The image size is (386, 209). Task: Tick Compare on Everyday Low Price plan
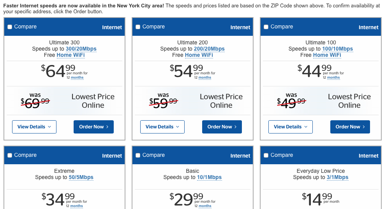click(x=266, y=155)
